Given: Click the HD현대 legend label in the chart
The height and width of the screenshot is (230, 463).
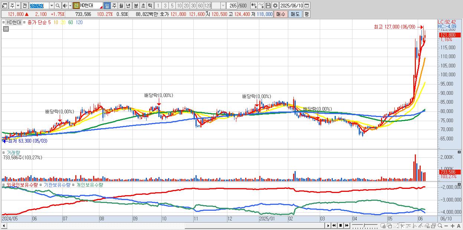Looking at the screenshot, I should click(14, 22).
